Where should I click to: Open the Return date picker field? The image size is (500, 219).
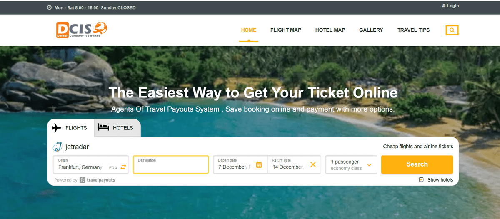pos(294,164)
